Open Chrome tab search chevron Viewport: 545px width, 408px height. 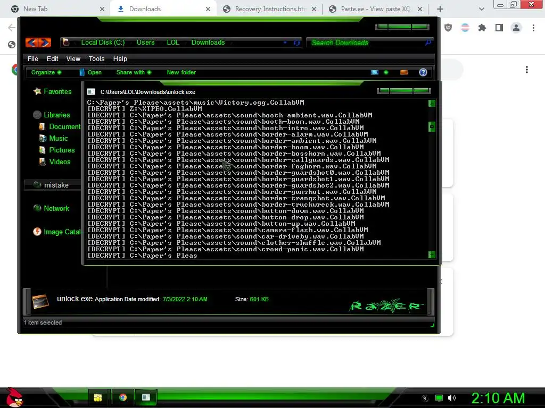coord(481,9)
